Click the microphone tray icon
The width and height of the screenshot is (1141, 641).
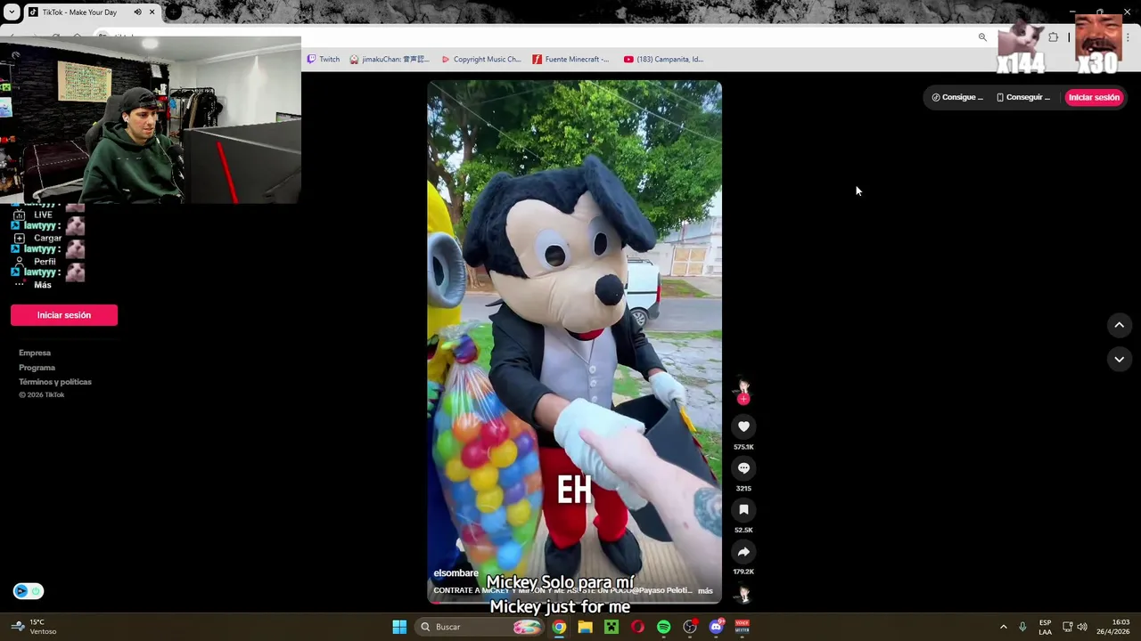coord(1022,627)
